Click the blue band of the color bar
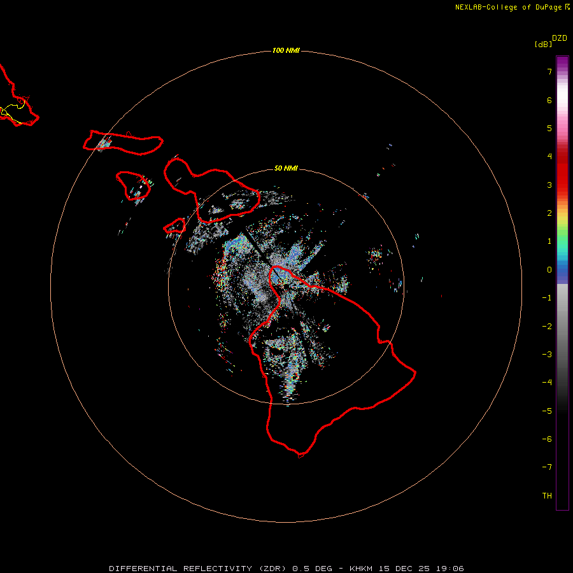 point(562,271)
